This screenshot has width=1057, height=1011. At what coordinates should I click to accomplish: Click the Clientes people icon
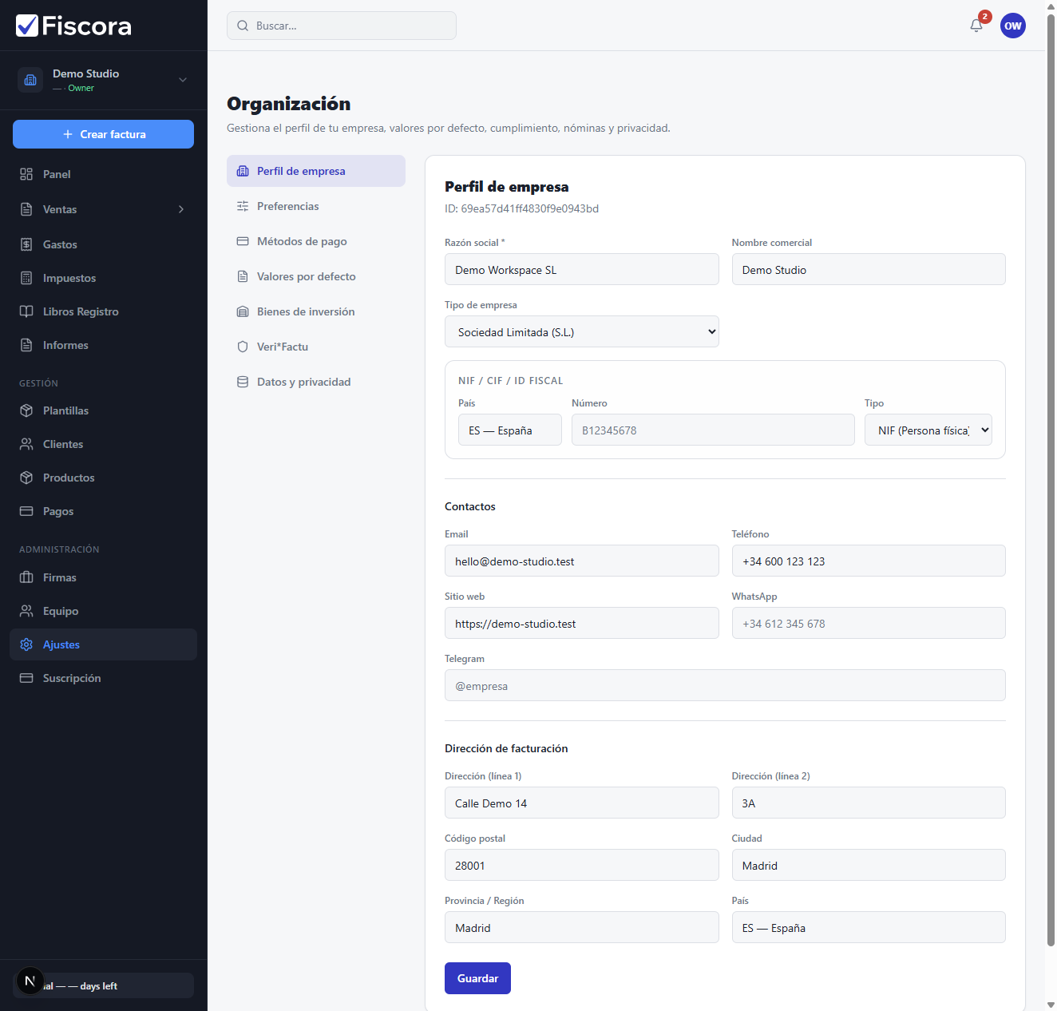(26, 444)
